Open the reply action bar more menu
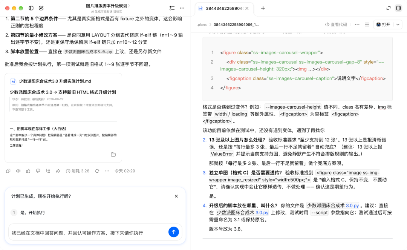 107,171
